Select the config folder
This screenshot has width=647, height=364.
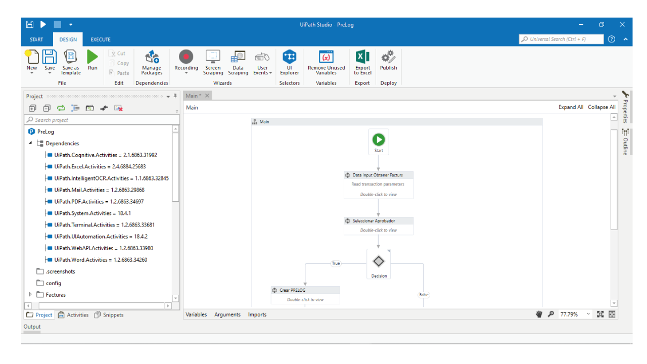pyautogui.click(x=49, y=283)
